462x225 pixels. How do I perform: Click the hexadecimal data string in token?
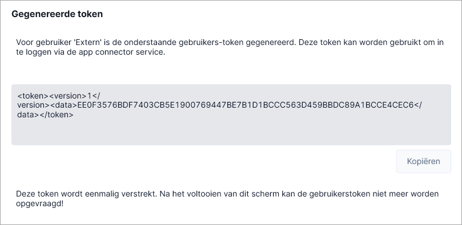(x=246, y=105)
